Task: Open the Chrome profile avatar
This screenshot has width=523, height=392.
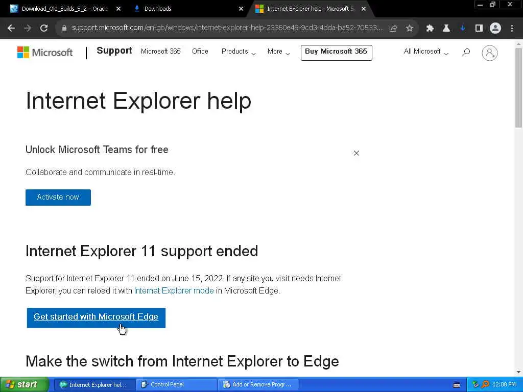Action: [x=495, y=29]
